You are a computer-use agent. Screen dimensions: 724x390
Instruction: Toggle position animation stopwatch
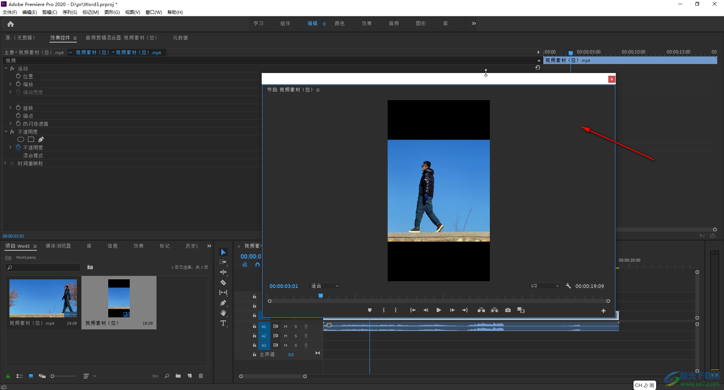pyautogui.click(x=18, y=76)
